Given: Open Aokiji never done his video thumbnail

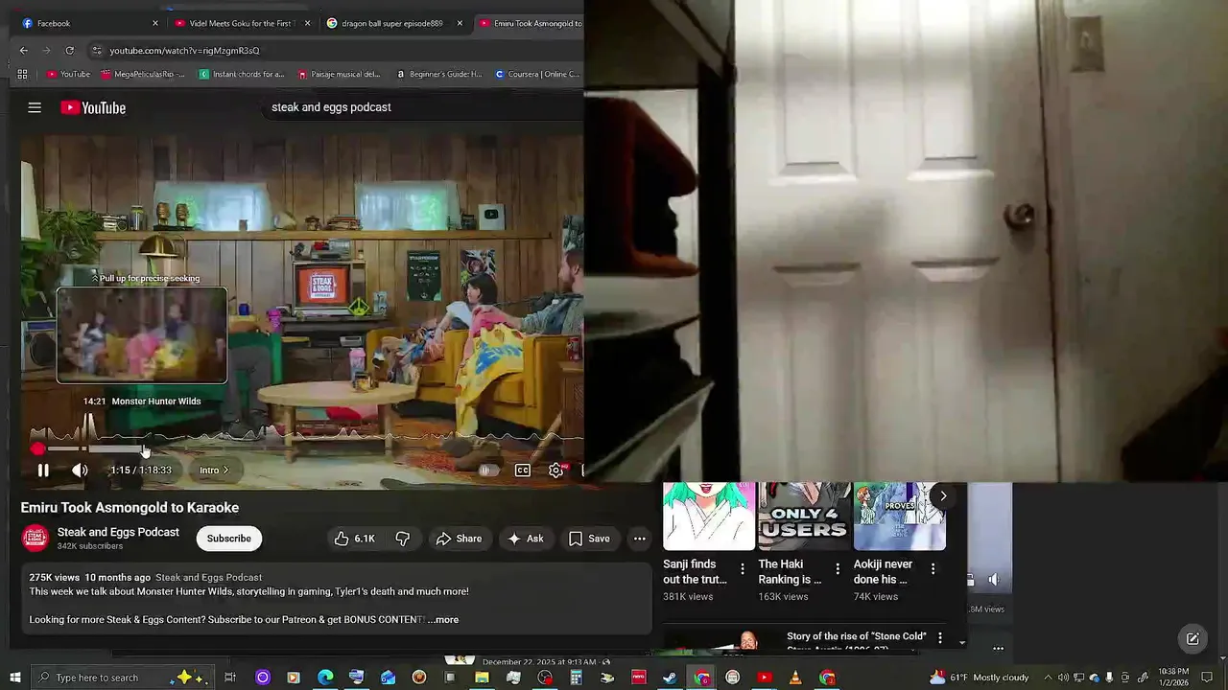Looking at the screenshot, I should (x=900, y=517).
